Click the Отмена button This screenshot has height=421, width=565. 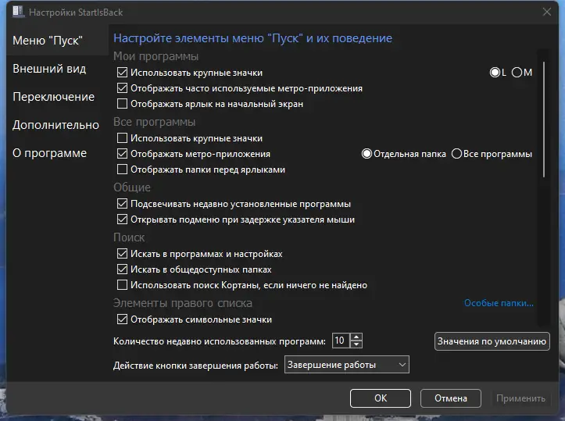pyautogui.click(x=450, y=398)
